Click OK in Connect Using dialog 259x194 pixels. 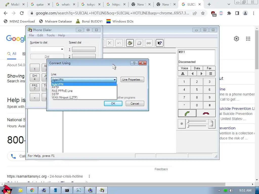pos(113,103)
